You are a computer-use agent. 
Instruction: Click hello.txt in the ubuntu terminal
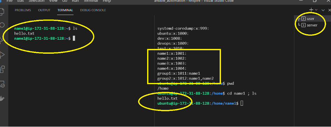(167, 98)
